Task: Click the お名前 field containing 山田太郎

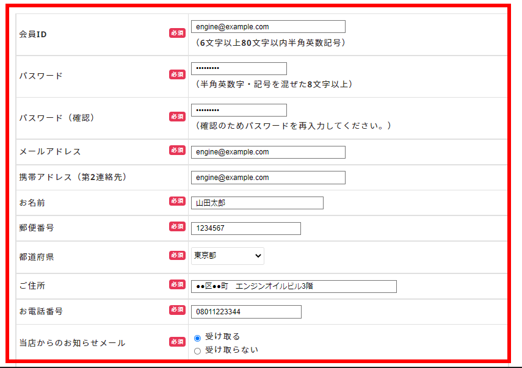Action: click(x=256, y=203)
